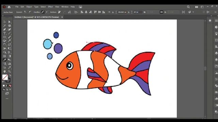Select the Column Graph tool

coord(9,64)
